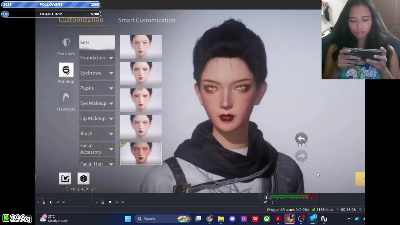Viewport: 400px width, 225px height.
Task: Open the Xbox app from taskbar
Action: pyautogui.click(x=267, y=219)
